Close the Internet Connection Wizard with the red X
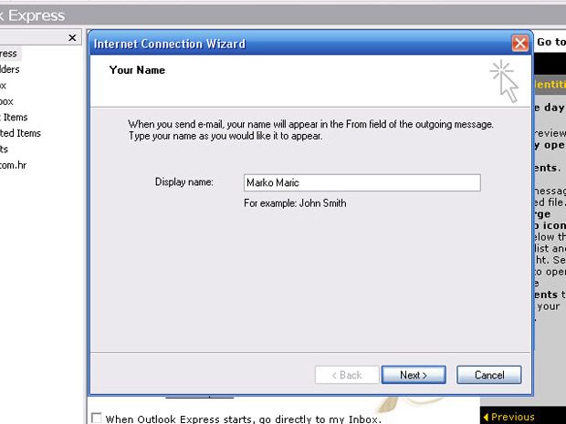Screen dimensions: 566x424 click(x=519, y=44)
